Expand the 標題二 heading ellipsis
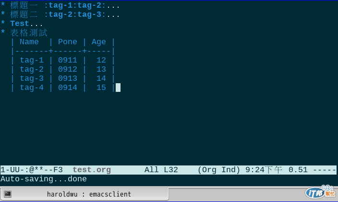The height and width of the screenshot is (202, 338). tap(113, 15)
